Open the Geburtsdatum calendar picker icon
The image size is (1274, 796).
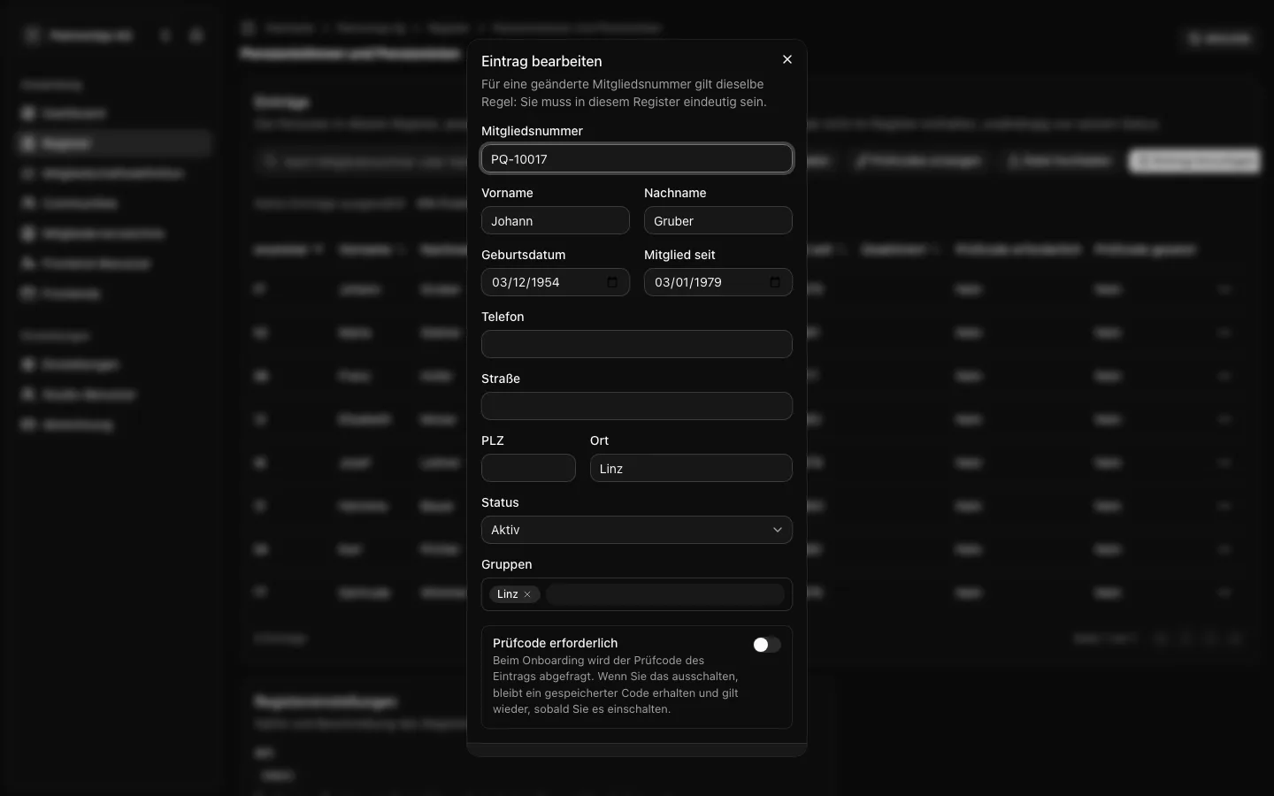click(612, 282)
